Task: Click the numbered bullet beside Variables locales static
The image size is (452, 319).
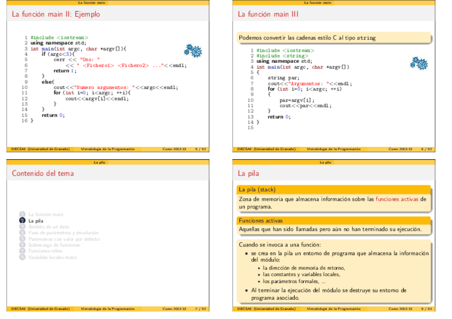Action: click(22, 257)
